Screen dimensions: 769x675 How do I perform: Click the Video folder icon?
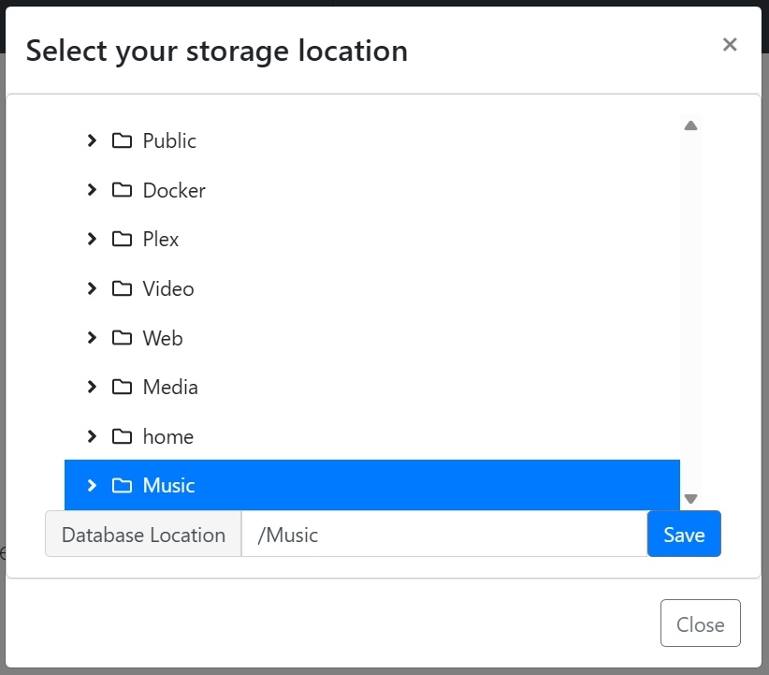tap(122, 288)
